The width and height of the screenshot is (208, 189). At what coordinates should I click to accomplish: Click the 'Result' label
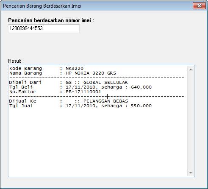(14, 61)
